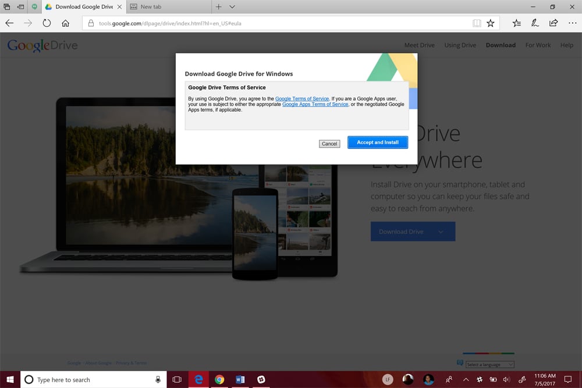Open the web notes pen icon
This screenshot has height=388, width=582.
pyautogui.click(x=535, y=23)
